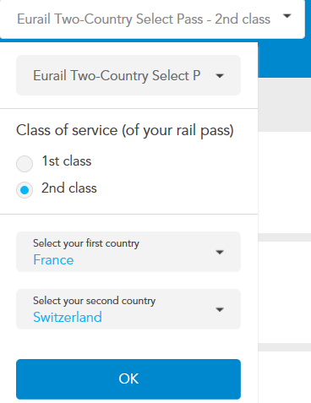Click the caret icon of top pass selector
This screenshot has height=403, width=311.
pyautogui.click(x=286, y=16)
